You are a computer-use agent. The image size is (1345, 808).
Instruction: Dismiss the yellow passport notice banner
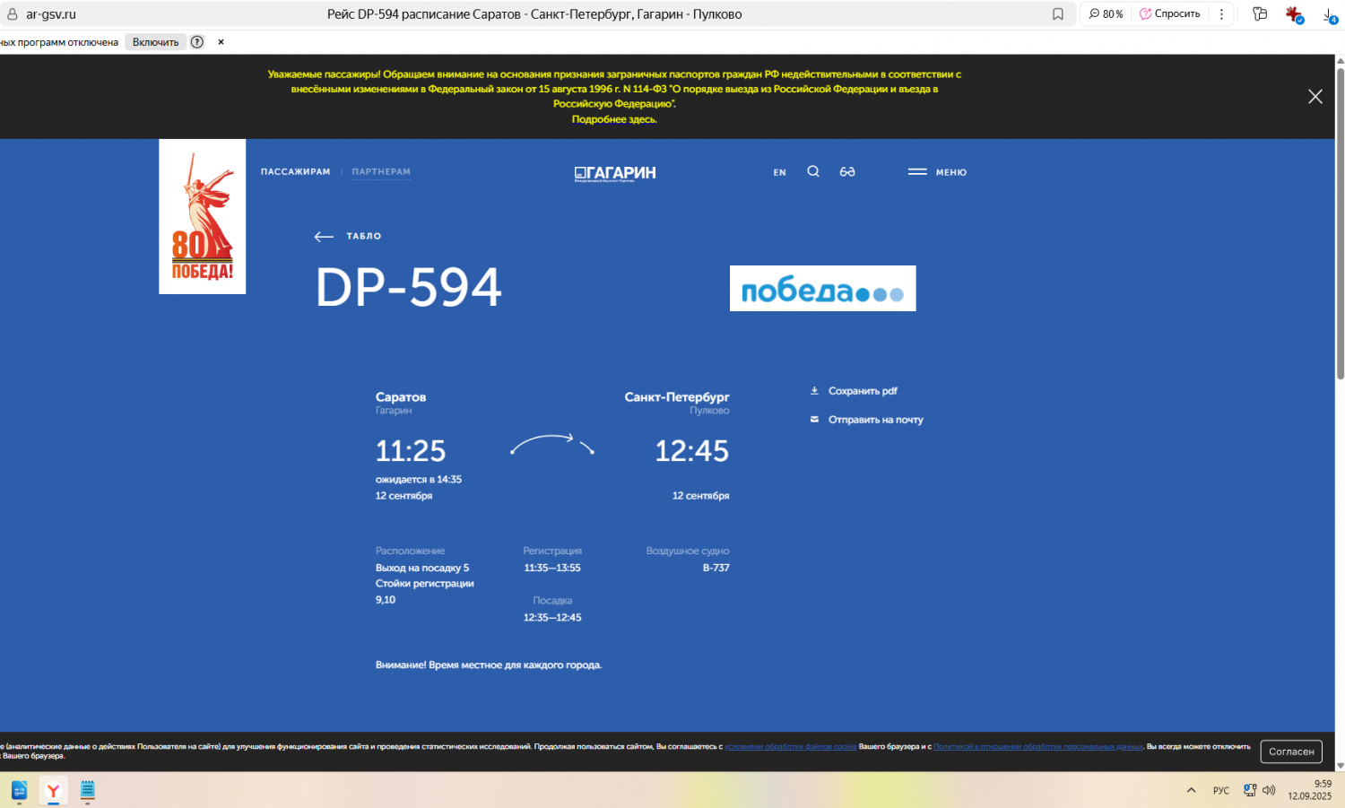1315,97
